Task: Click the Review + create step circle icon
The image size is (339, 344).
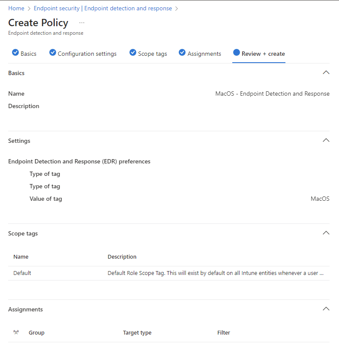Action: pos(237,52)
